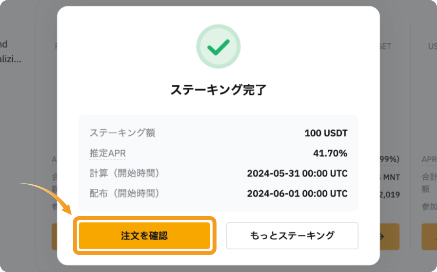This screenshot has height=272, width=437.
Task: Click the green success checkmark icon
Action: tap(218, 46)
